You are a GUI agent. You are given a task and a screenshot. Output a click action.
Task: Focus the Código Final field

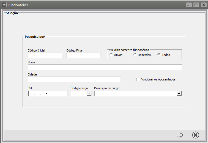click(x=84, y=55)
